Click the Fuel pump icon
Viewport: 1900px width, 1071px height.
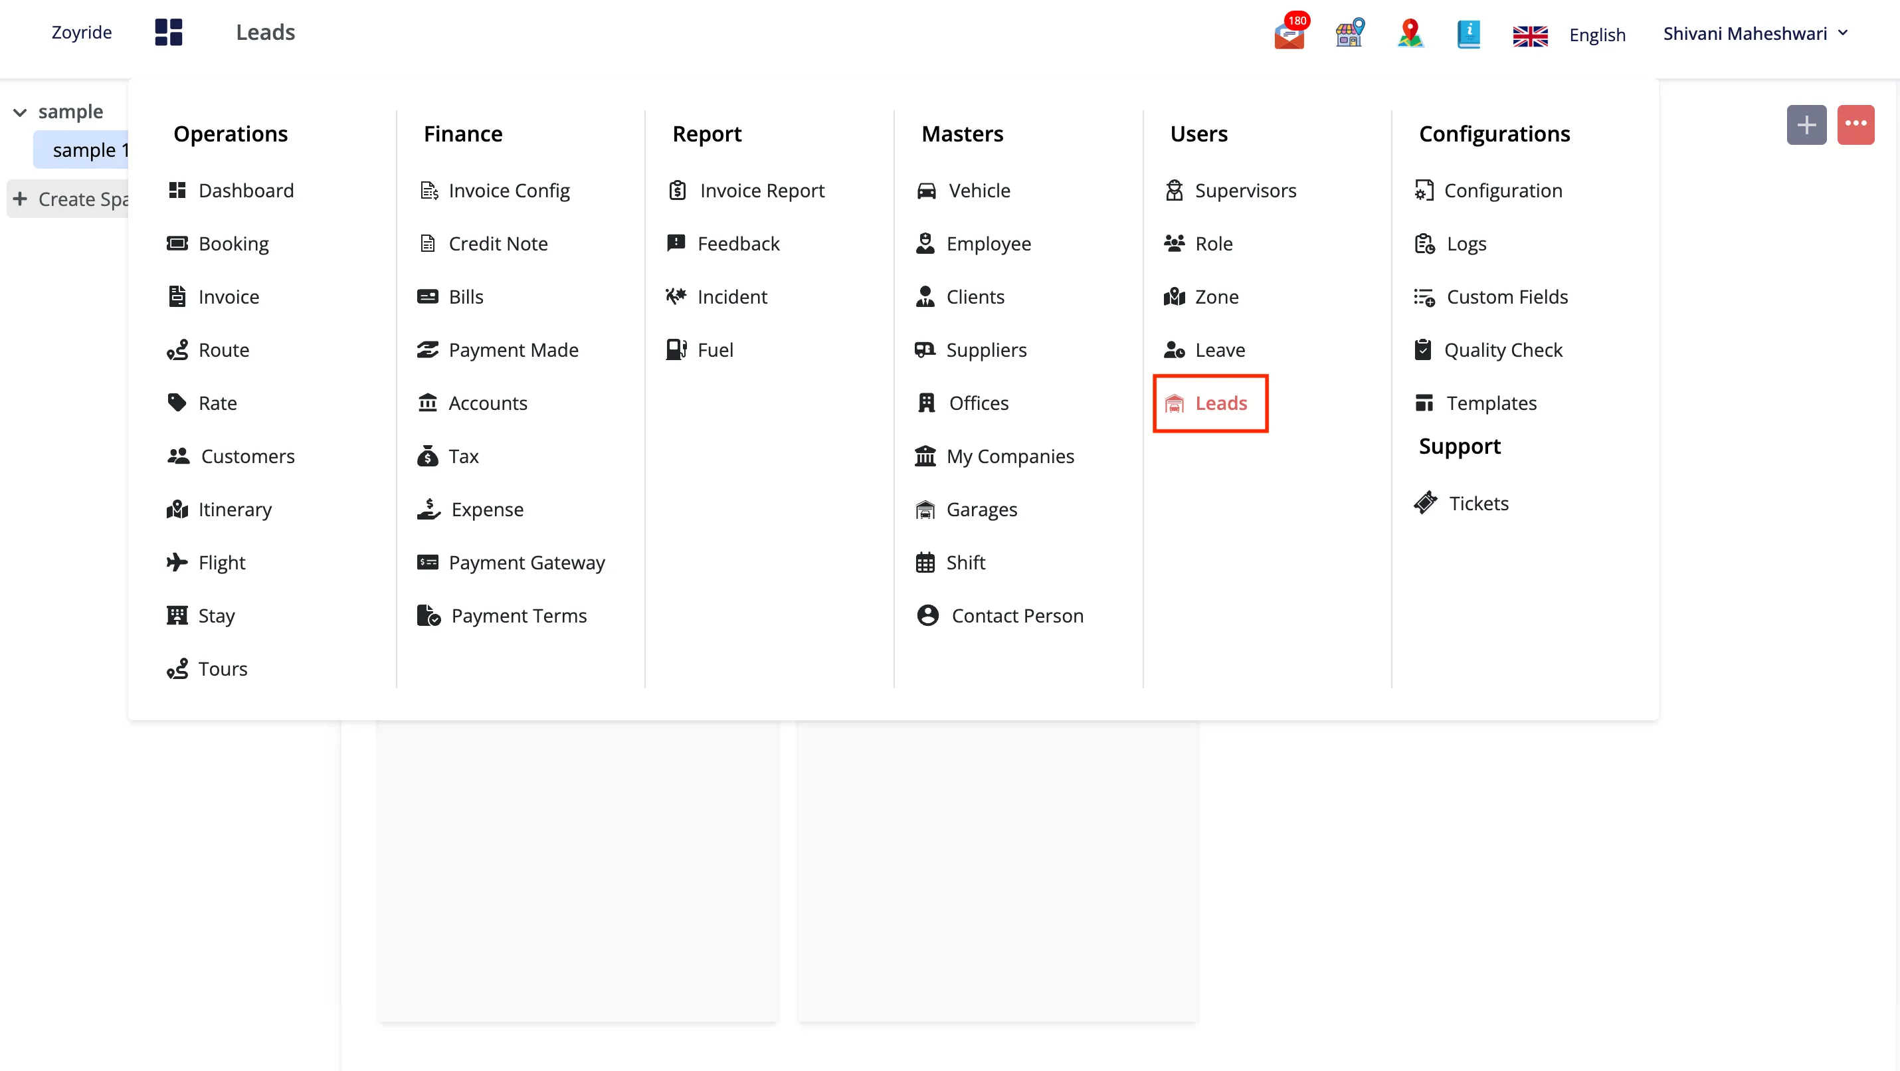[x=676, y=349]
